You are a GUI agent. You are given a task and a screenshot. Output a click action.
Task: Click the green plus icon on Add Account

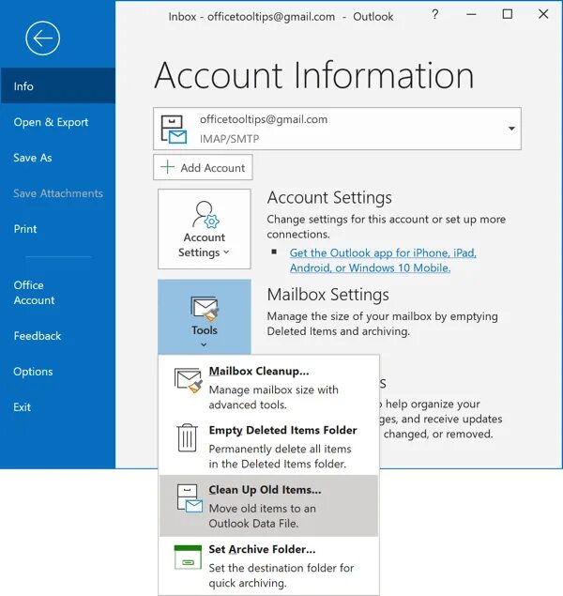(167, 167)
